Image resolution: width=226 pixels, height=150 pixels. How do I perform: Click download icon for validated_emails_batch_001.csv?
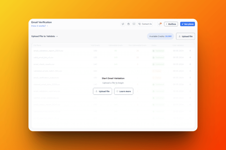click(190, 71)
